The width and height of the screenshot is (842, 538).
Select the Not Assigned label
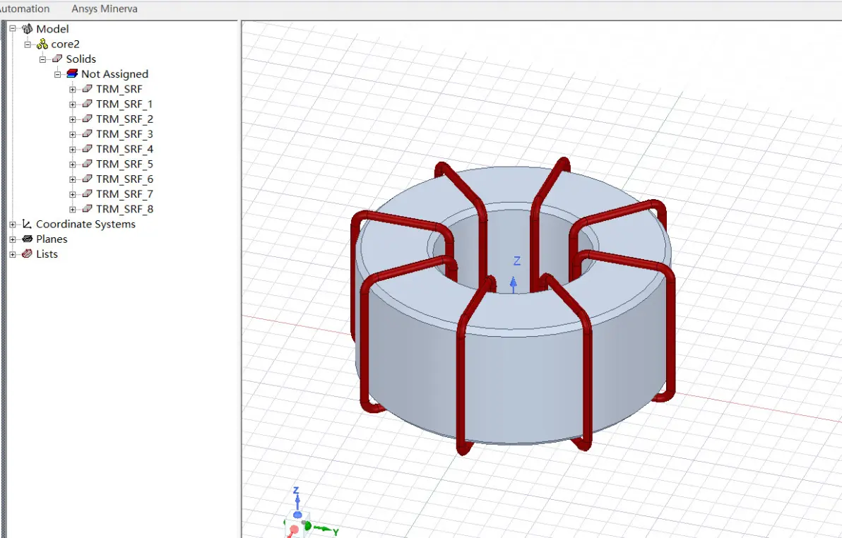click(x=115, y=74)
